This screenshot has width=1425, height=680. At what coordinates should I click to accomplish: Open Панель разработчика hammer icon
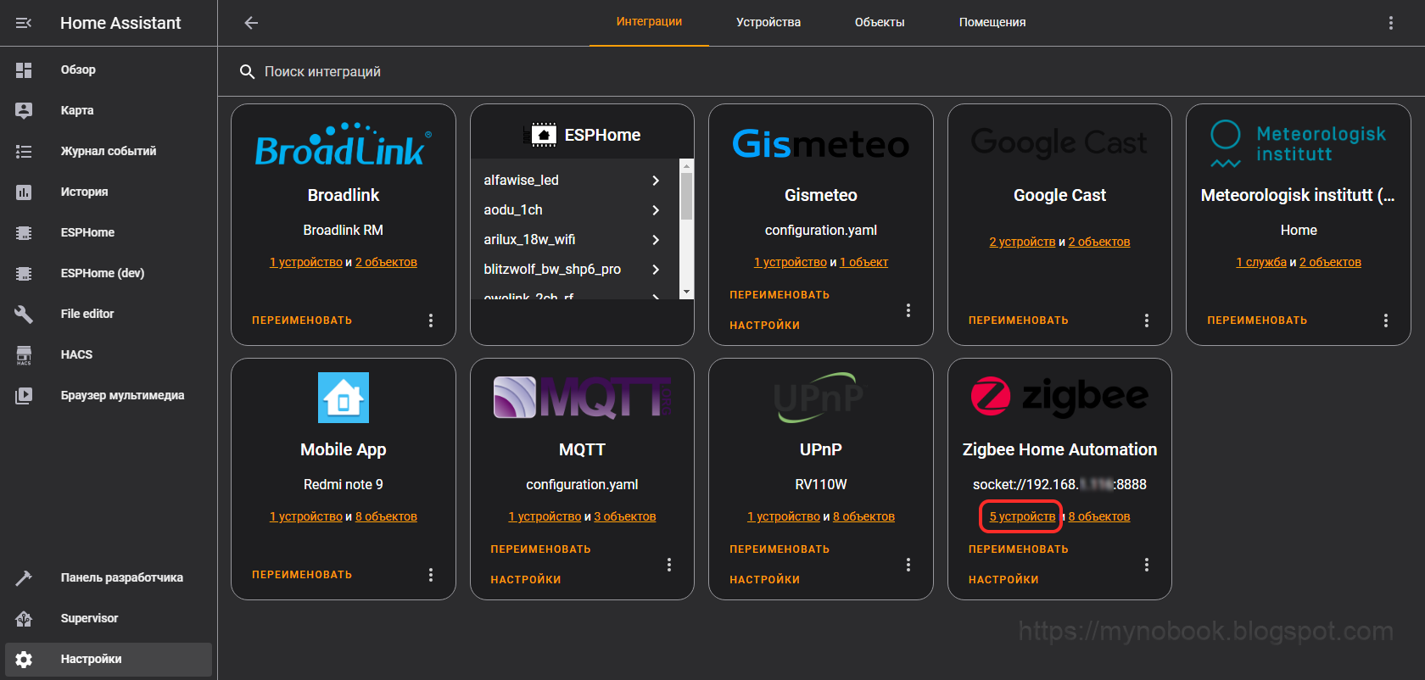[24, 577]
